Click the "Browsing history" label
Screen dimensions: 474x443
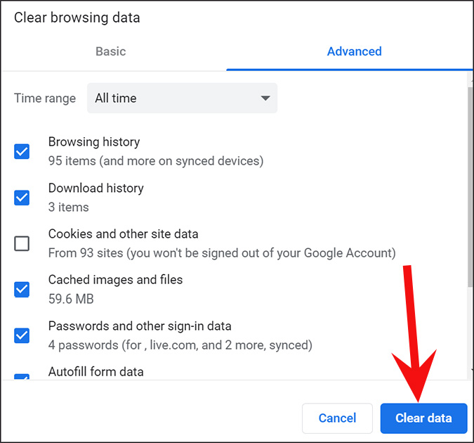tap(94, 142)
